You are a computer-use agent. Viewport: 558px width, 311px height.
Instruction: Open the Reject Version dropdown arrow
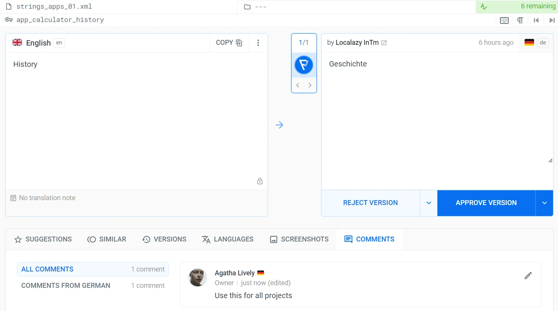tap(429, 203)
